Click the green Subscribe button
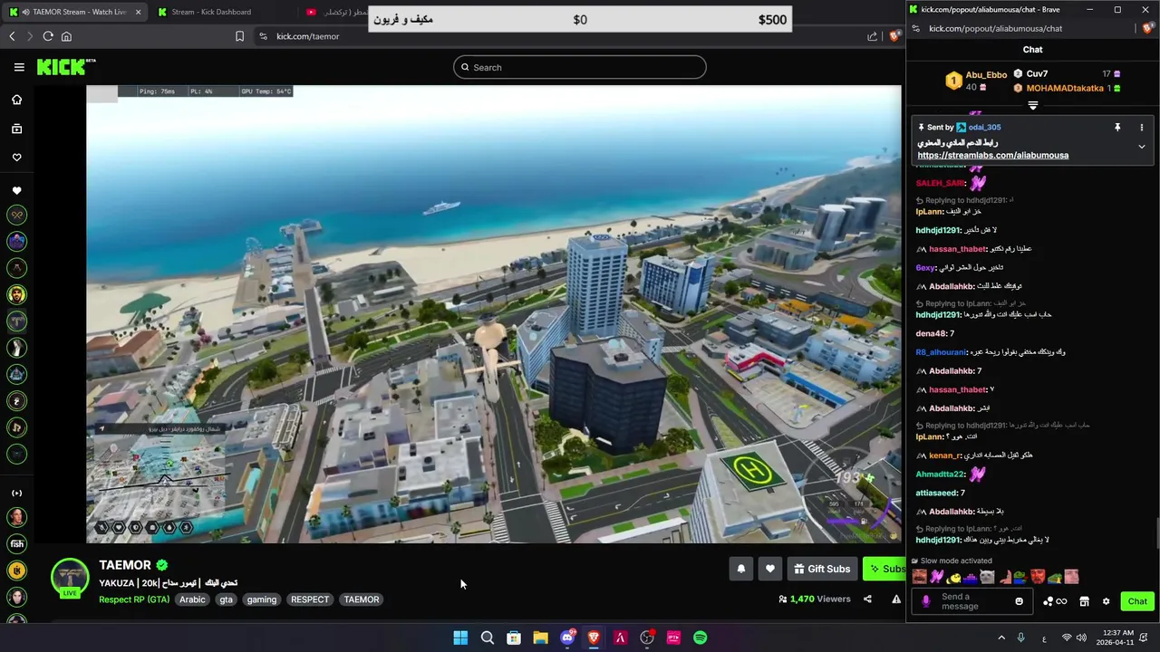 (x=884, y=569)
